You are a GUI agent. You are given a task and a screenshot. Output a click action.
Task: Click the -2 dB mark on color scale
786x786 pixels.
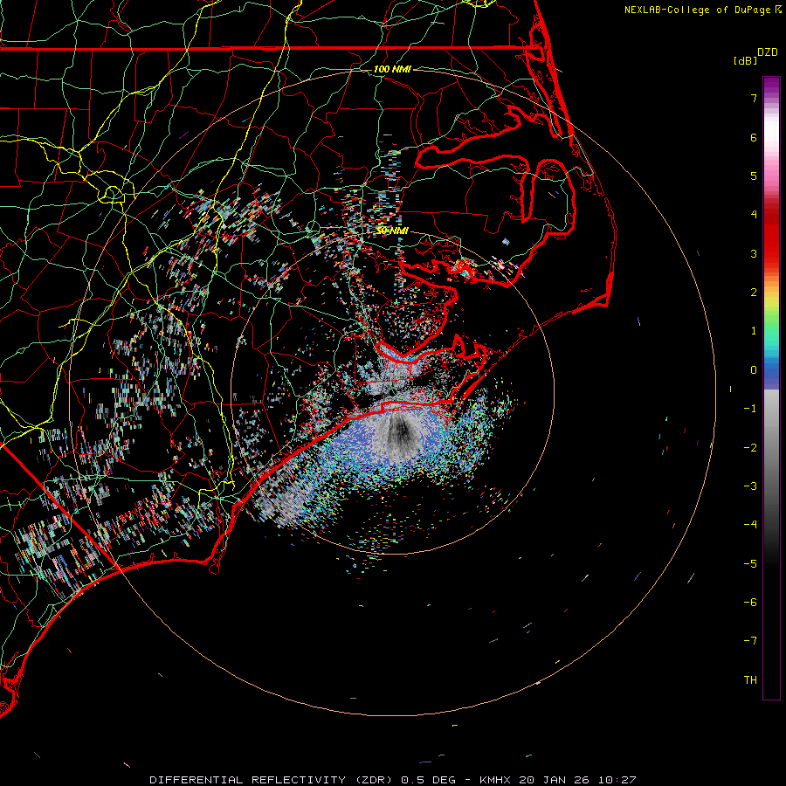[x=750, y=448]
